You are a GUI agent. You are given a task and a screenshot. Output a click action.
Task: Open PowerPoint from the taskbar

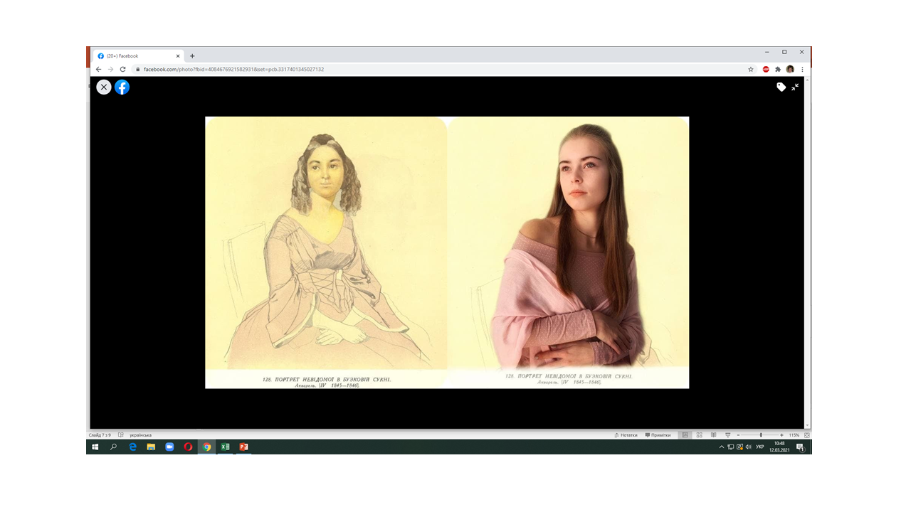pyautogui.click(x=243, y=447)
